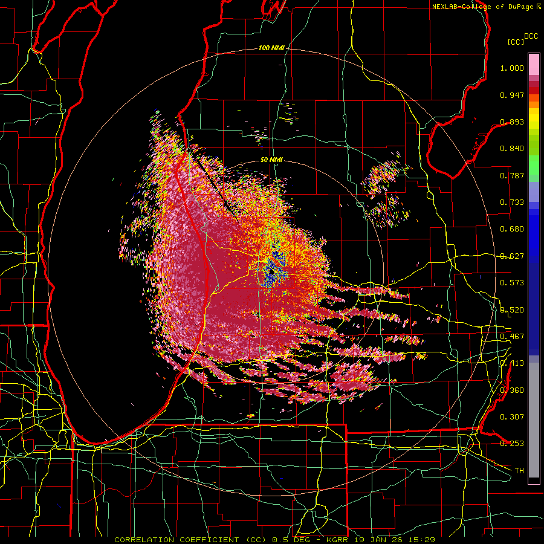This screenshot has width=544, height=544.
Task: Click the 0.787 color scale label
Action: coord(512,175)
